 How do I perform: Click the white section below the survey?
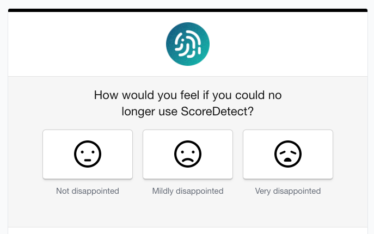tap(188, 231)
